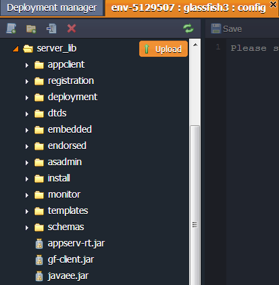
Task: Open the javaee.jar file
Action: tap(68, 276)
